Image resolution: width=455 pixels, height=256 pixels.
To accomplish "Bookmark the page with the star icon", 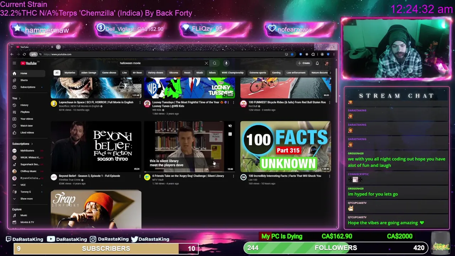I will point(292,54).
